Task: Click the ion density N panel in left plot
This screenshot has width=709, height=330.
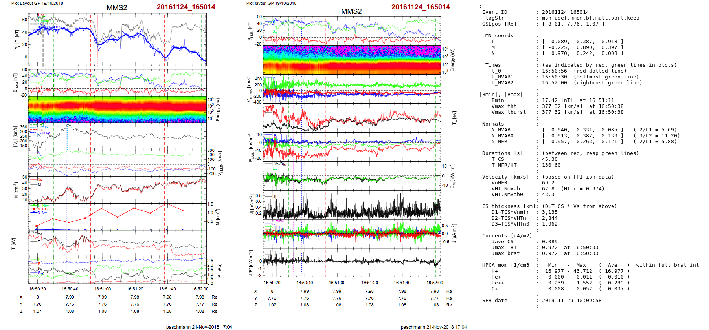Action: click(117, 190)
